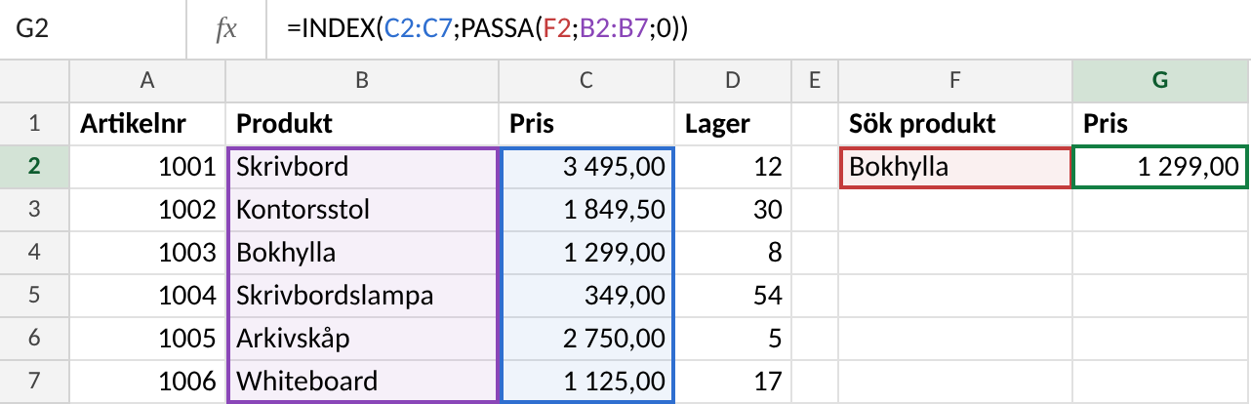The image size is (1251, 404).
Task: Select cell with article number 1006
Action: coord(147,380)
